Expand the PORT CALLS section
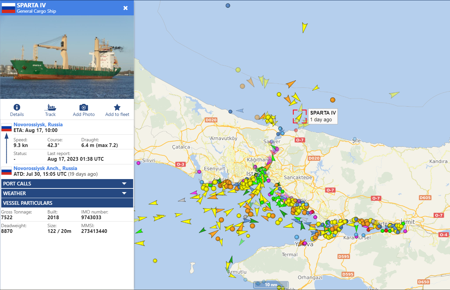Viewport: 450px width, 290px height. pos(67,183)
